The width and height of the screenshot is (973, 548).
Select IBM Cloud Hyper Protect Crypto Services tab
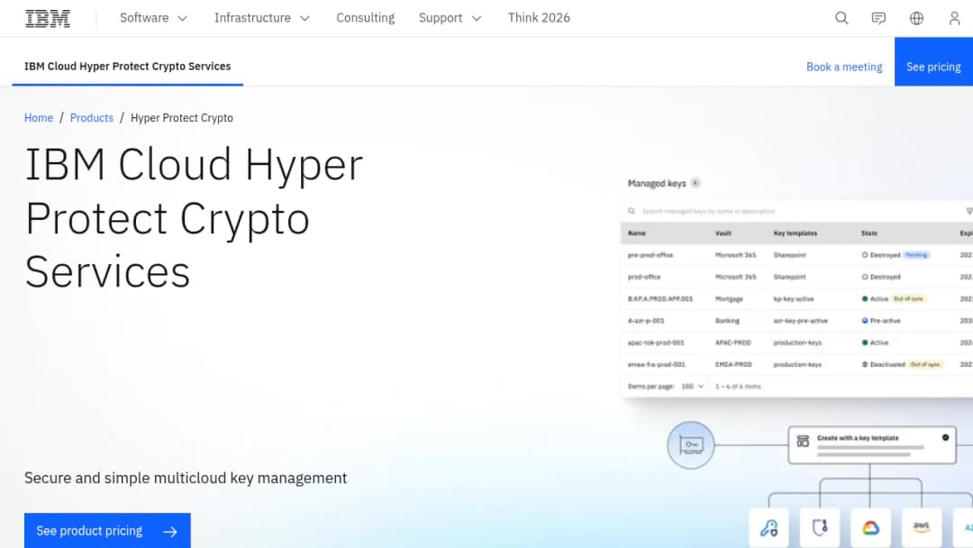point(127,67)
